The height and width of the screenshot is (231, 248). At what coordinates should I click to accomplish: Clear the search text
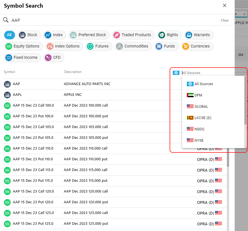coord(225,20)
